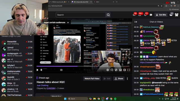Play the Hasan clip video
Screen dimensions: 180x101
tap(37, 70)
